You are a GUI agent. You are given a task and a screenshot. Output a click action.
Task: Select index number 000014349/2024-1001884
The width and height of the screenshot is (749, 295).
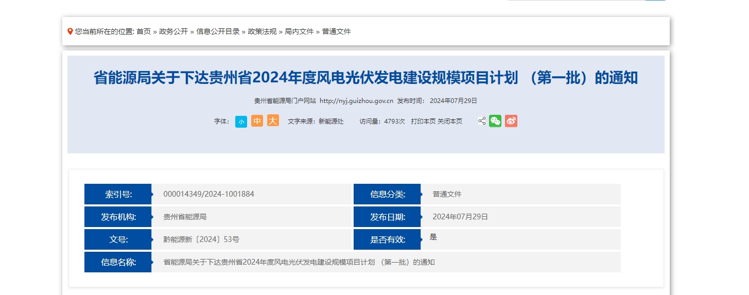click(208, 194)
